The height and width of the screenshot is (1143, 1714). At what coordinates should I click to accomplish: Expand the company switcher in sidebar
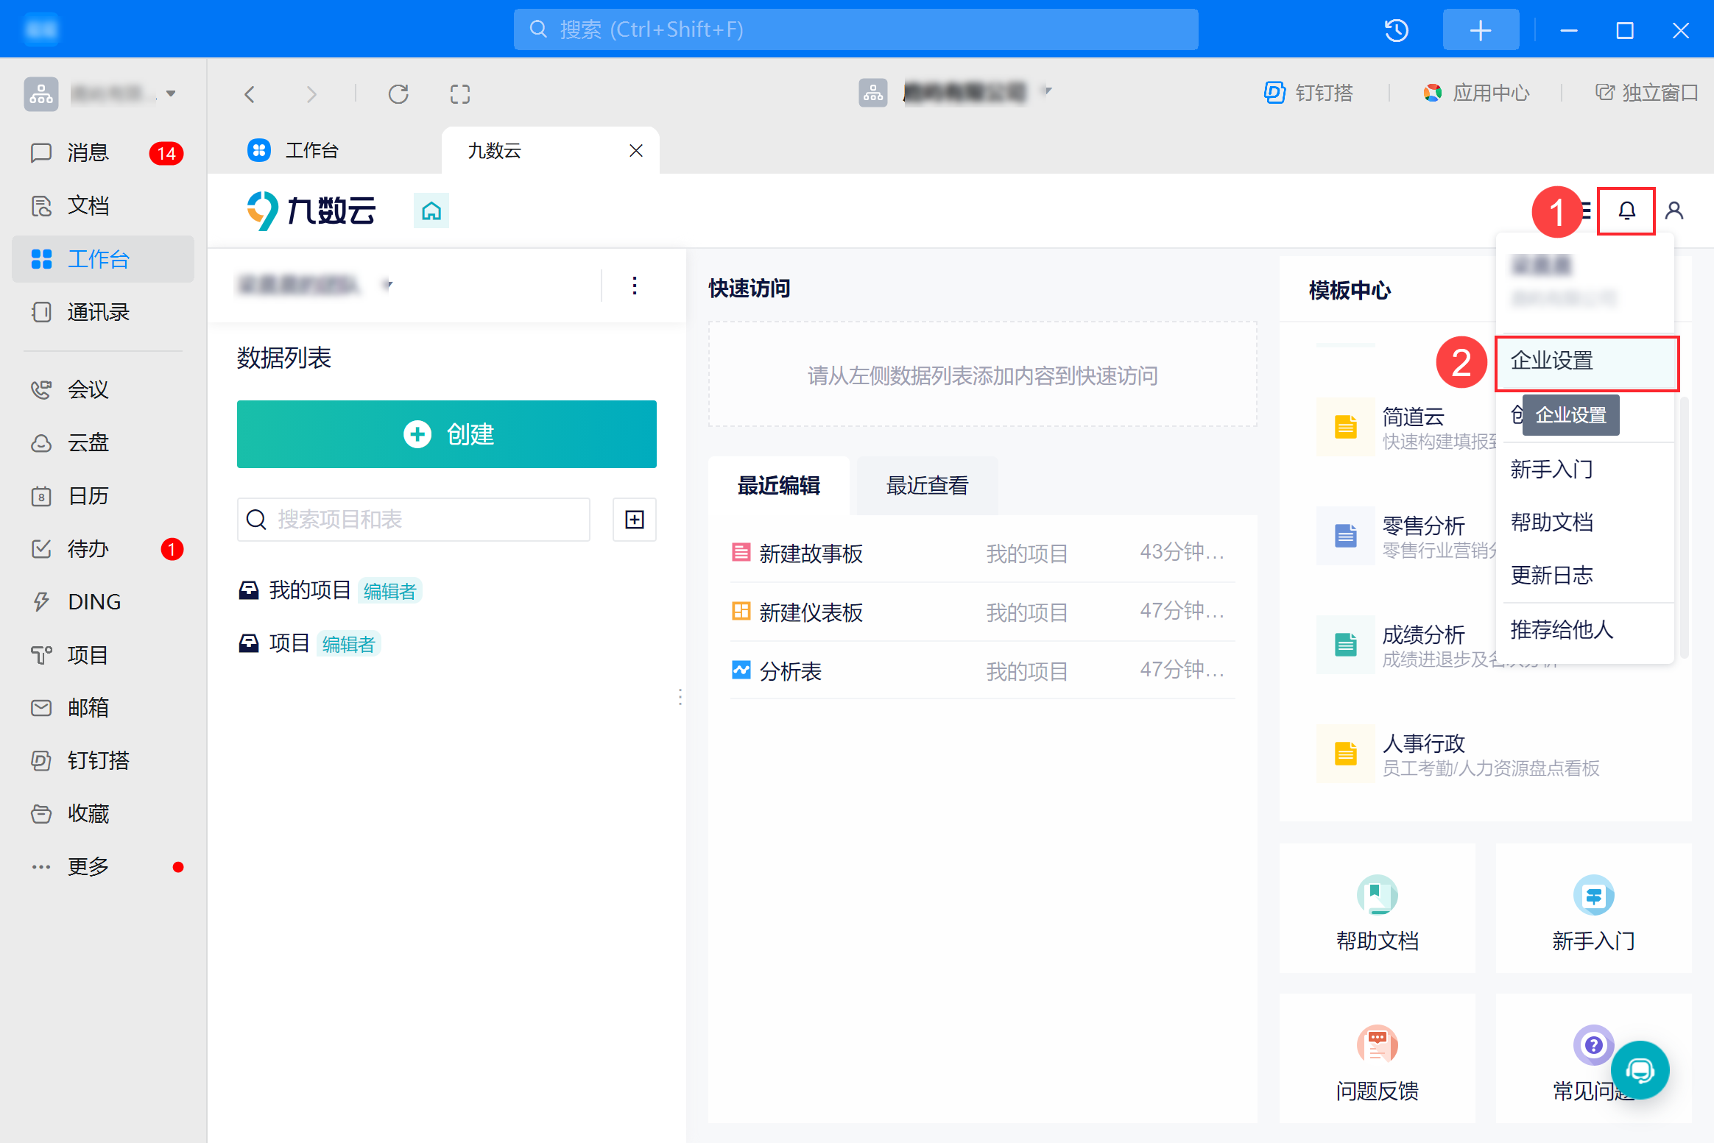(x=171, y=93)
